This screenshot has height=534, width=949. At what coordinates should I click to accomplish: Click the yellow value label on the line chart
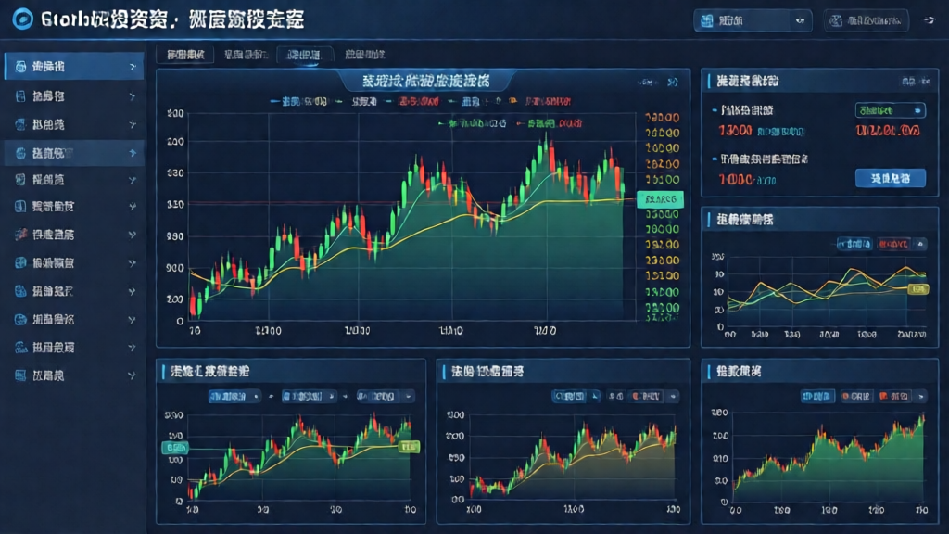pyautogui.click(x=918, y=289)
